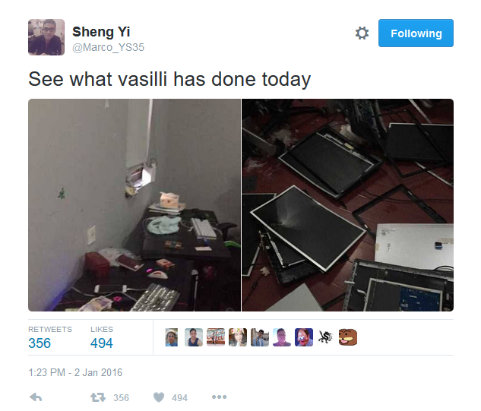481x411 pixels.
Task: Click the Sheng Yi display name
Action: tap(101, 32)
